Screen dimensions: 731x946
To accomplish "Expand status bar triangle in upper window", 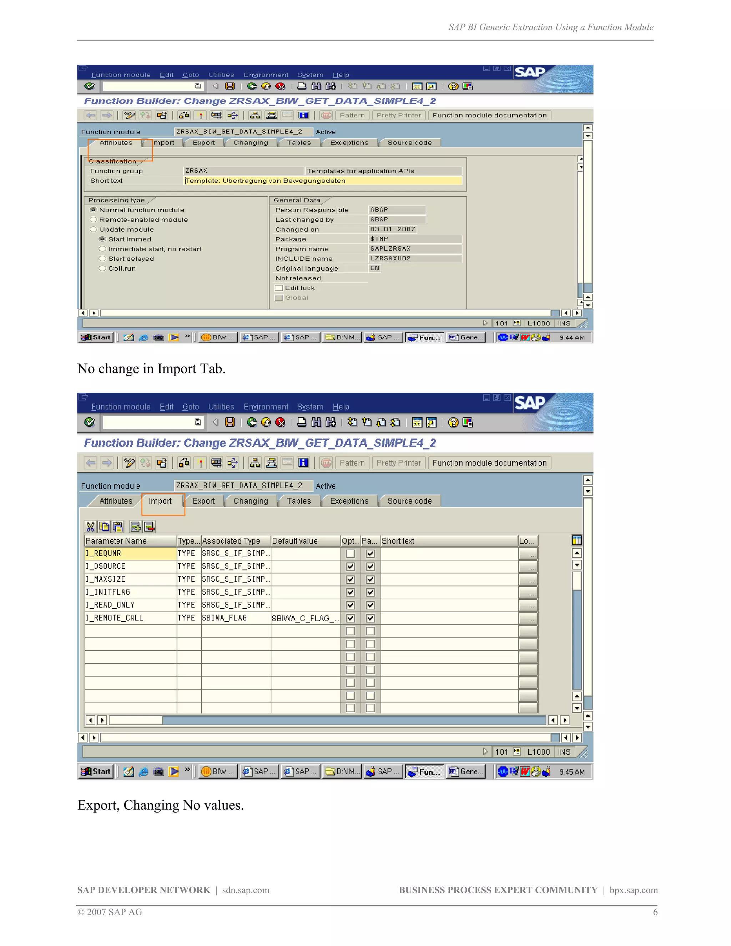I will pyautogui.click(x=485, y=323).
